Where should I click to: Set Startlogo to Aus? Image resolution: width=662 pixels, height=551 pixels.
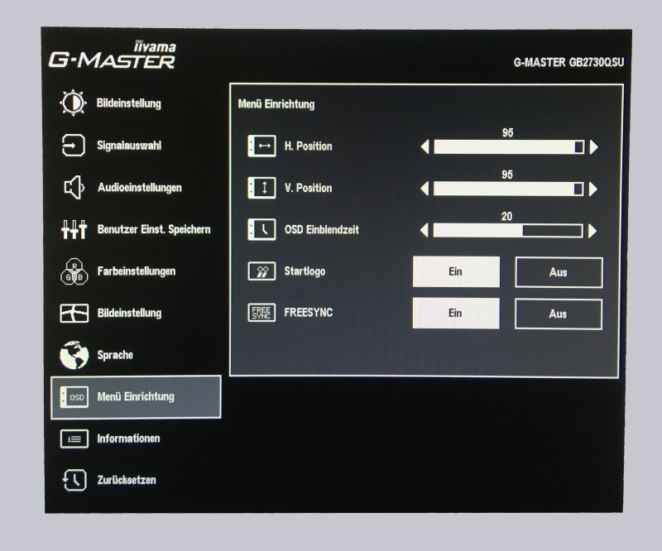point(559,272)
